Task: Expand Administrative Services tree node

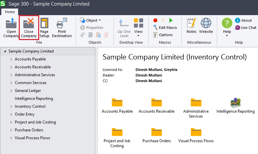Action: (x=11, y=75)
